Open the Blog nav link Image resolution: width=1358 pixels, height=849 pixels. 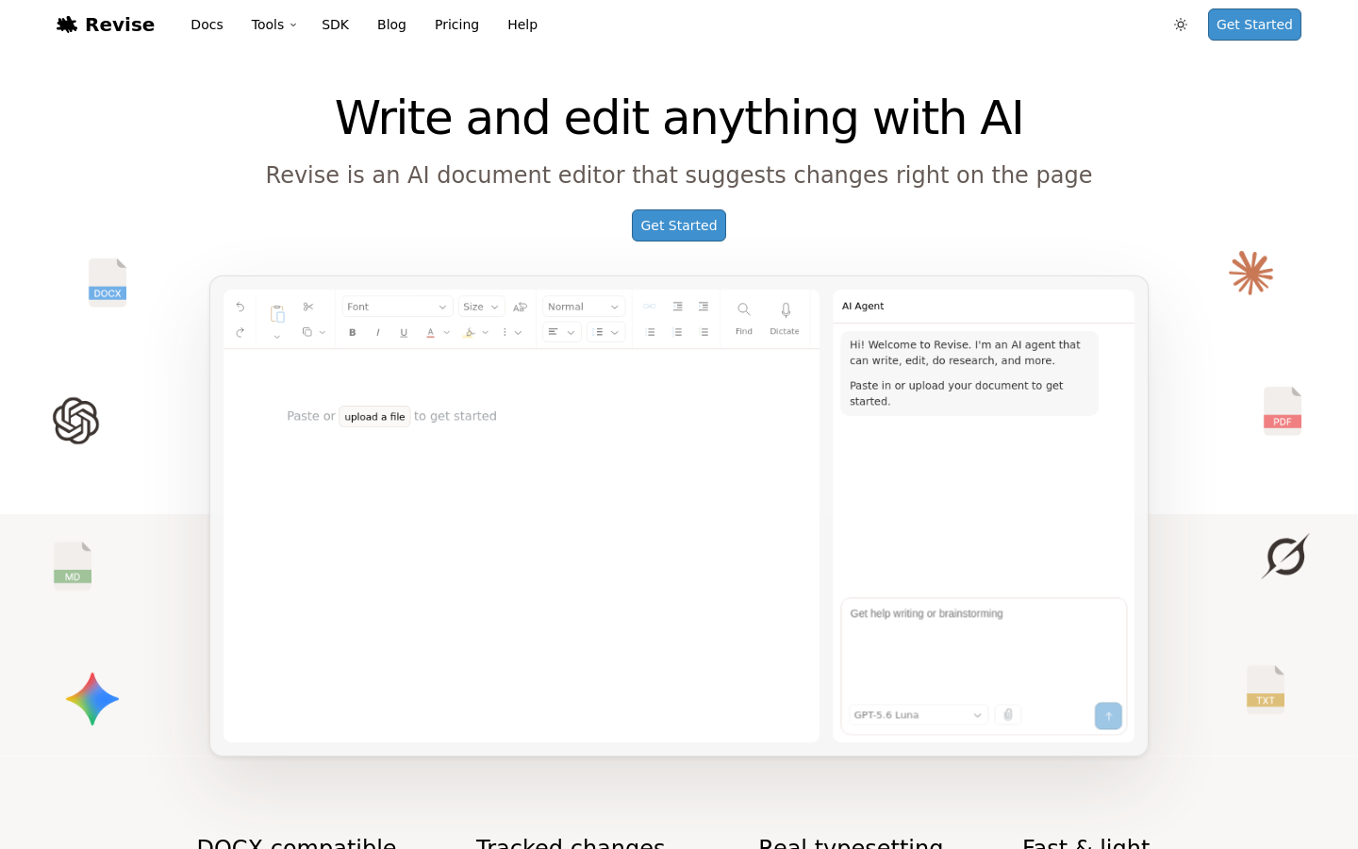coord(391,25)
